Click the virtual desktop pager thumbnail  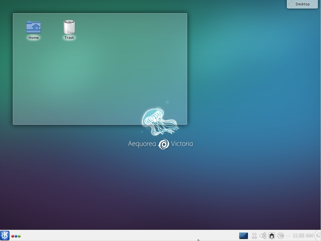coord(243,236)
